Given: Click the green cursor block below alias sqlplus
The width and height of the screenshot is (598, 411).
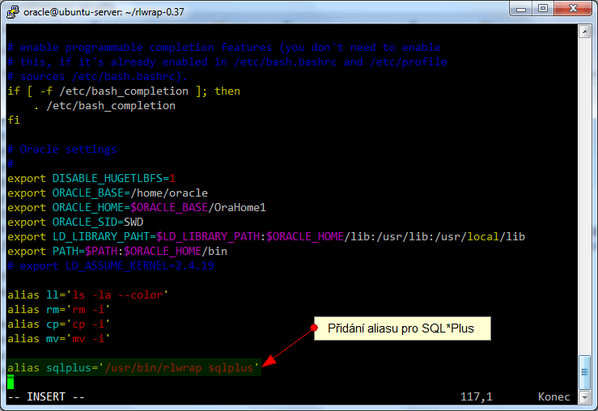Looking at the screenshot, I should pyautogui.click(x=11, y=382).
